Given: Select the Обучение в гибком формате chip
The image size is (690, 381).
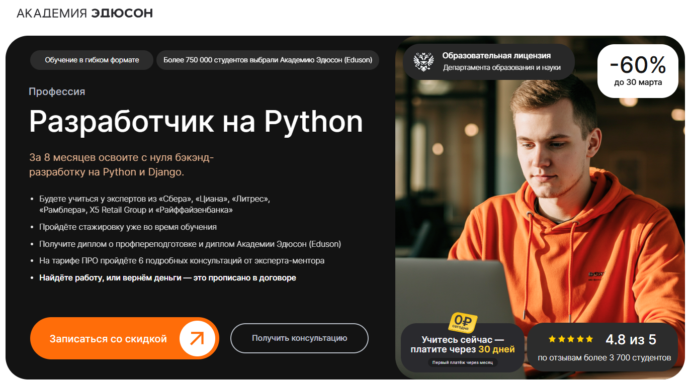Looking at the screenshot, I should point(92,60).
